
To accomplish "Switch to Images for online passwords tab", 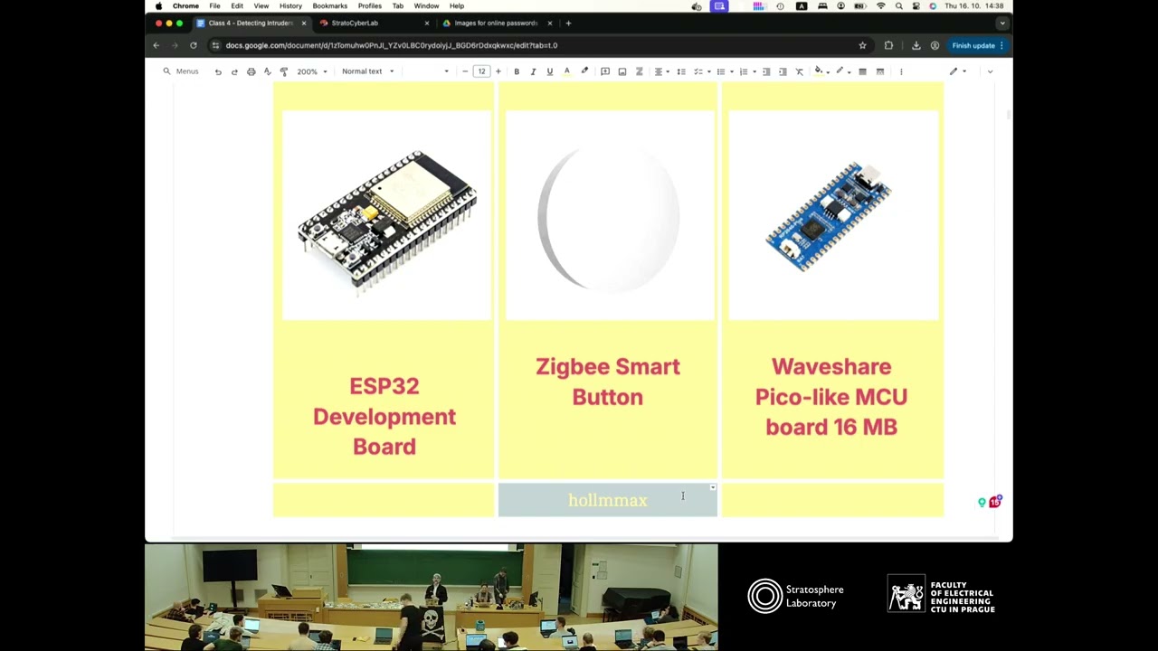I will 497,24.
